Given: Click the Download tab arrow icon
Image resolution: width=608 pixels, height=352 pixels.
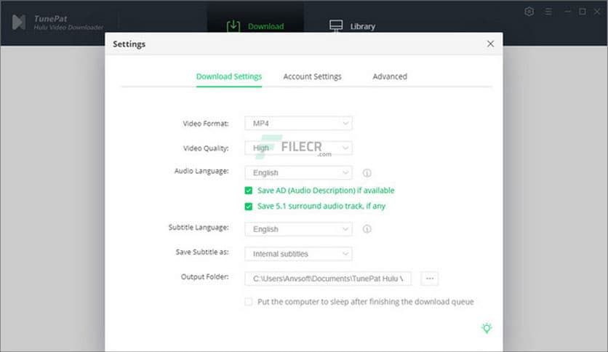Looking at the screenshot, I should pos(233,26).
